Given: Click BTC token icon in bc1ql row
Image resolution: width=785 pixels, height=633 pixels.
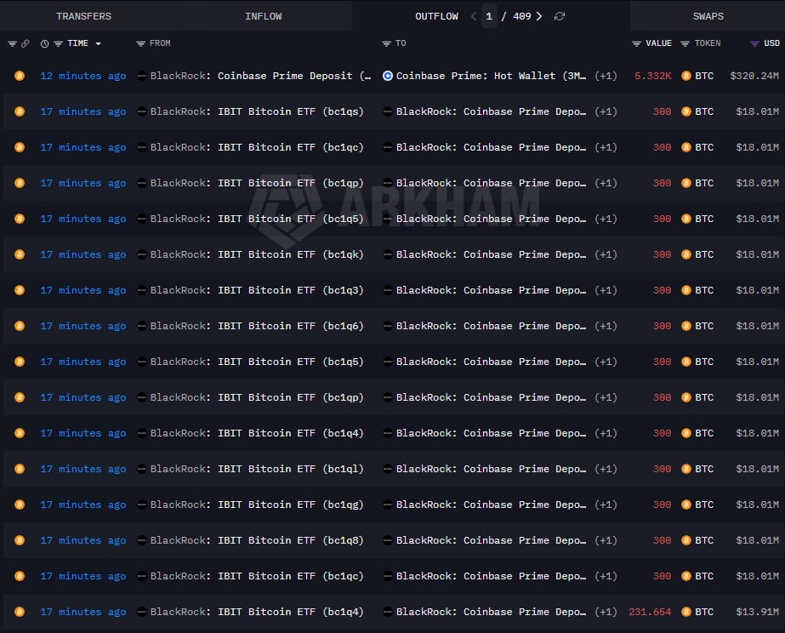Looking at the screenshot, I should 686,469.
